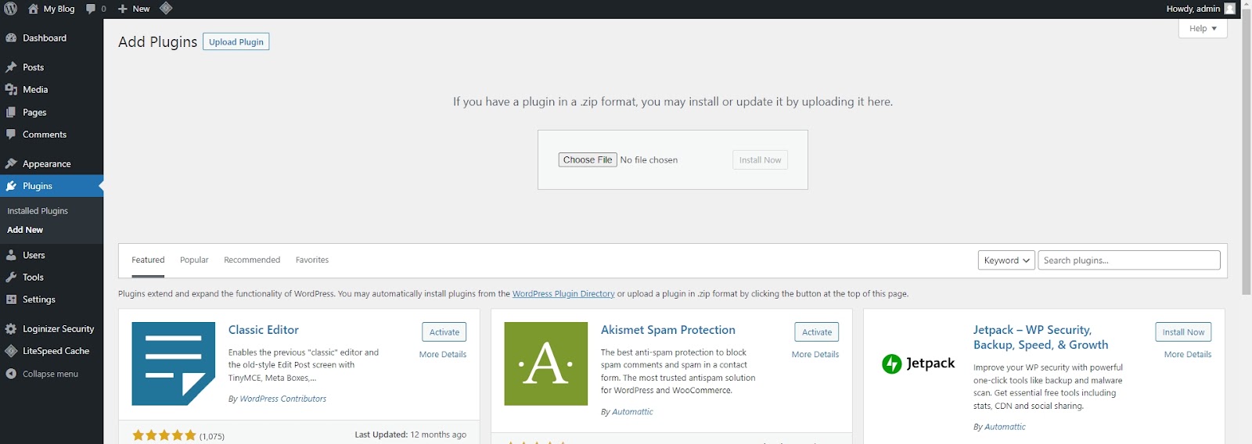Click Install Now in upload box
Viewport: 1252px width, 444px height.
pyautogui.click(x=760, y=159)
